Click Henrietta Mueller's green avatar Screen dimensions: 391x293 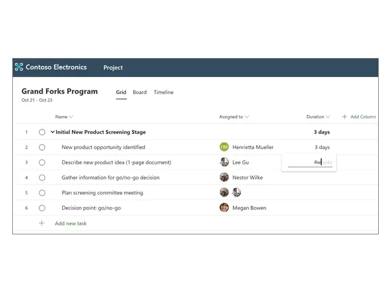tap(224, 147)
